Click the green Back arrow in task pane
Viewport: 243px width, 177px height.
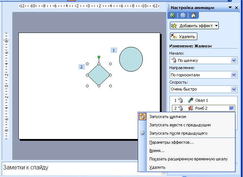pyautogui.click(x=172, y=15)
